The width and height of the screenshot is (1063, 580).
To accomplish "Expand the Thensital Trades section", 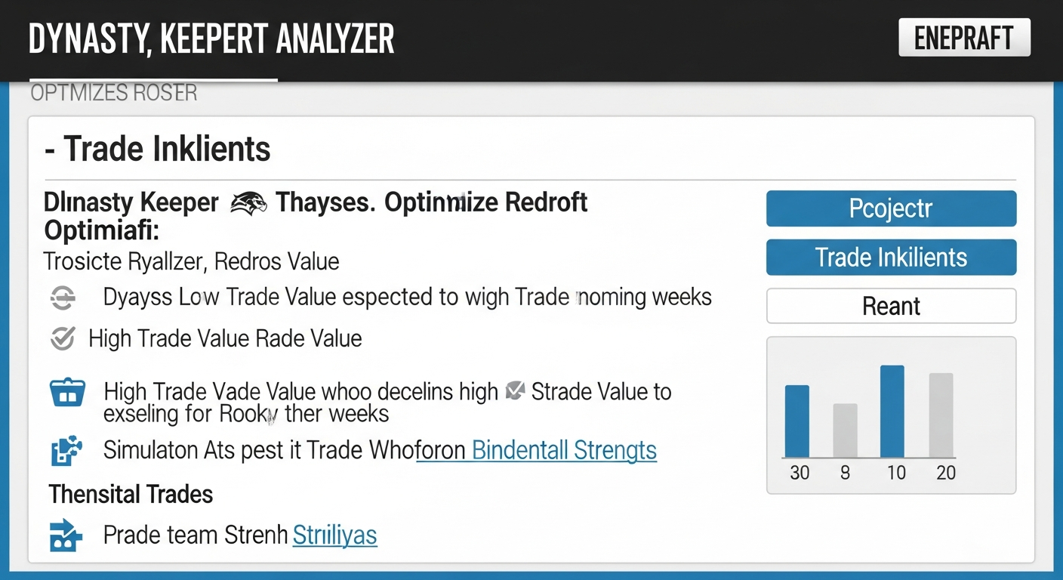I will click(x=130, y=494).
